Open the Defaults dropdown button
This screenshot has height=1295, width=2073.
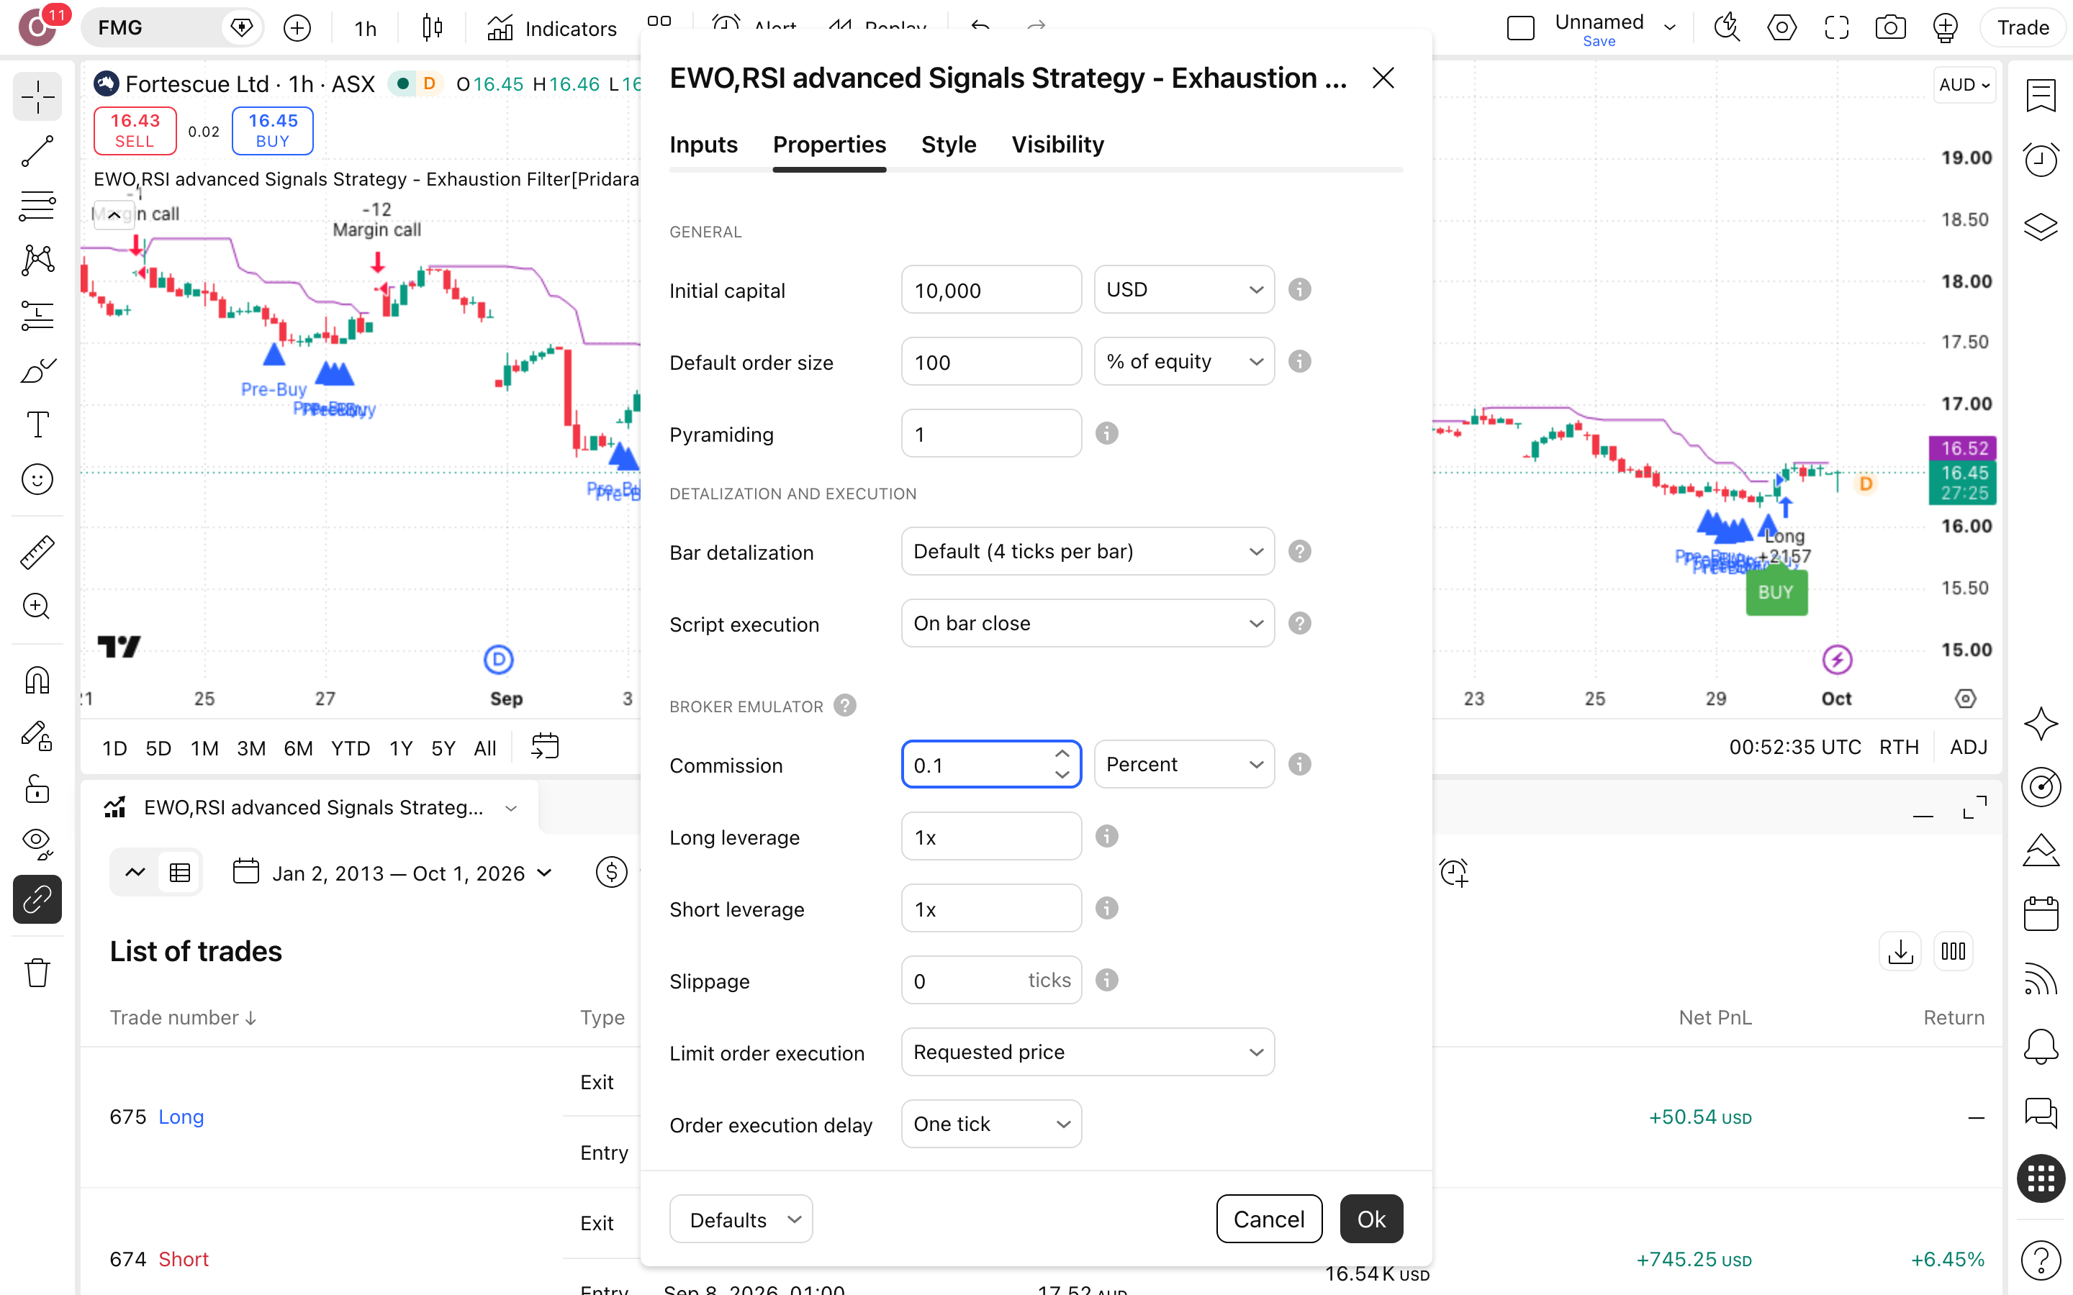click(x=741, y=1219)
